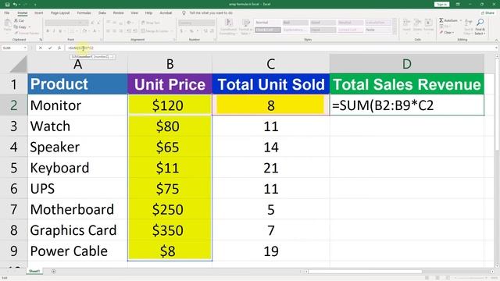500x281 pixels.
Task: Open Insert Function with fx icon
Action: point(59,48)
